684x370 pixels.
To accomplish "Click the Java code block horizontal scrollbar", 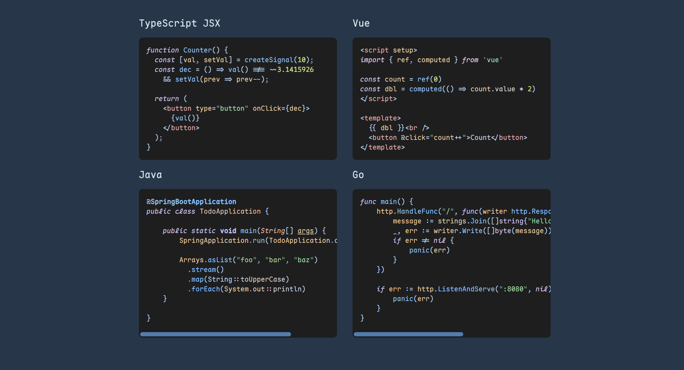I will [x=215, y=334].
